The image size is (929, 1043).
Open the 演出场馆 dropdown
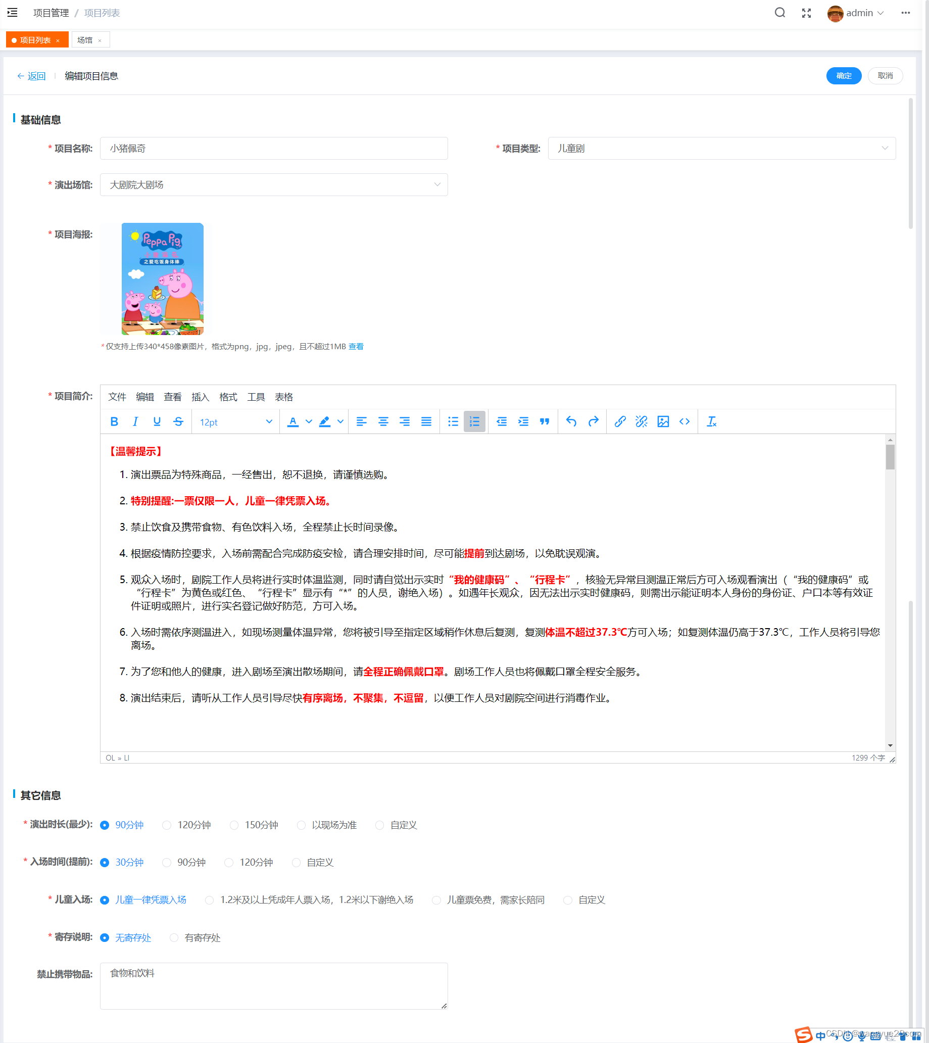pos(274,185)
